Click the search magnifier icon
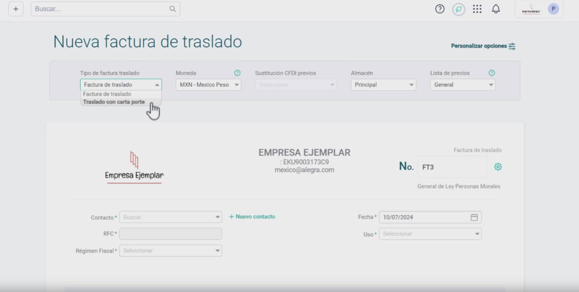 pyautogui.click(x=173, y=9)
